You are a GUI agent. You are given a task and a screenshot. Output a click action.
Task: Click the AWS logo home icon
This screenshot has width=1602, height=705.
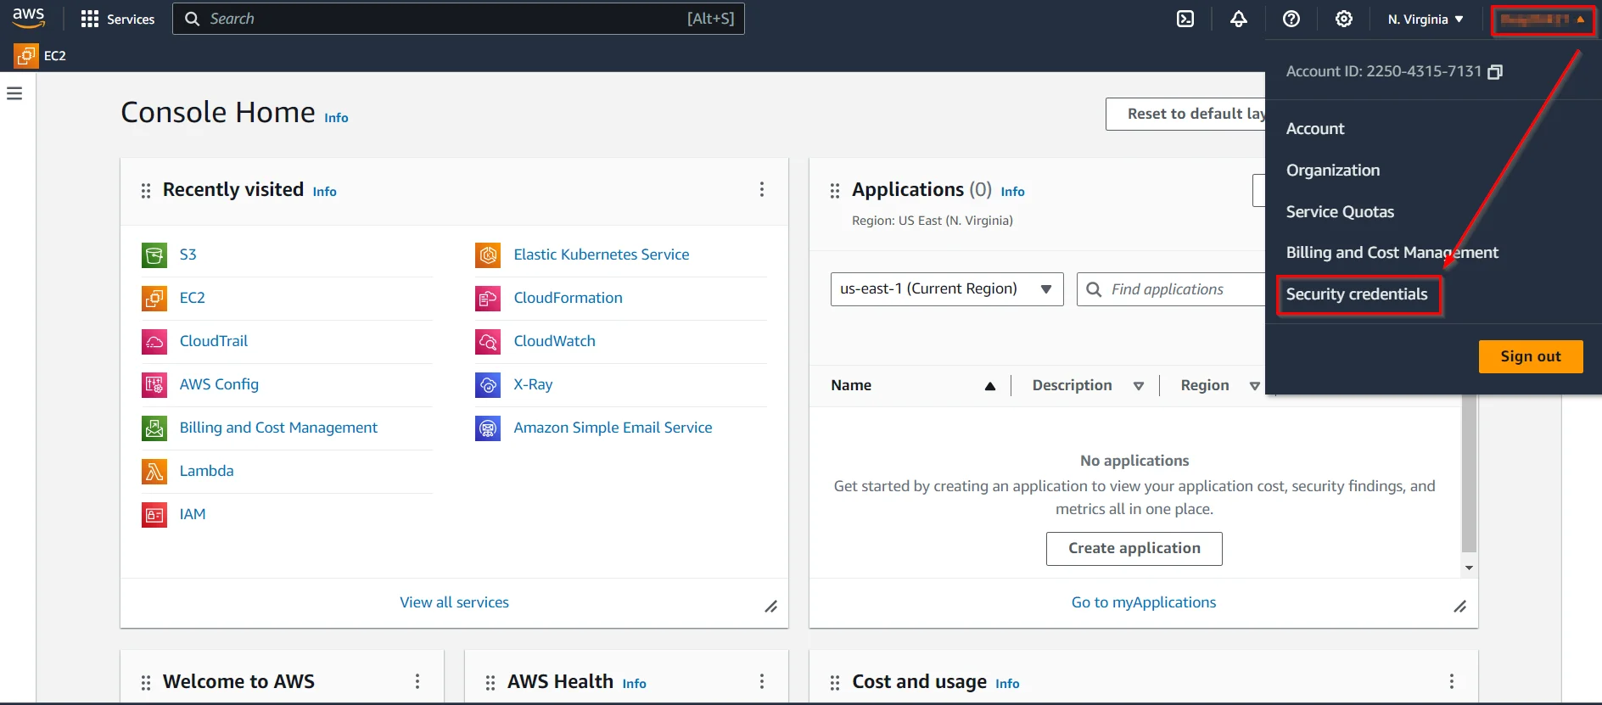tap(28, 18)
